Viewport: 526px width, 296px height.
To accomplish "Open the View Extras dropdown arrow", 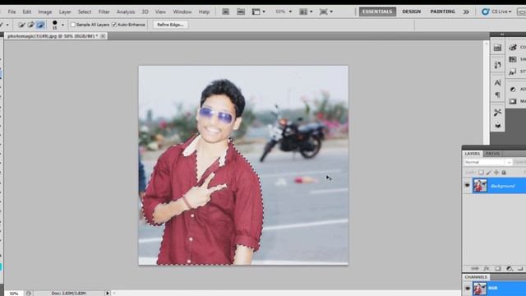I will (264, 12).
